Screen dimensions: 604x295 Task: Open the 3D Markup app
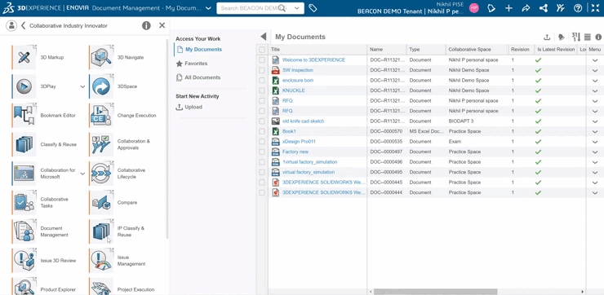[24, 57]
